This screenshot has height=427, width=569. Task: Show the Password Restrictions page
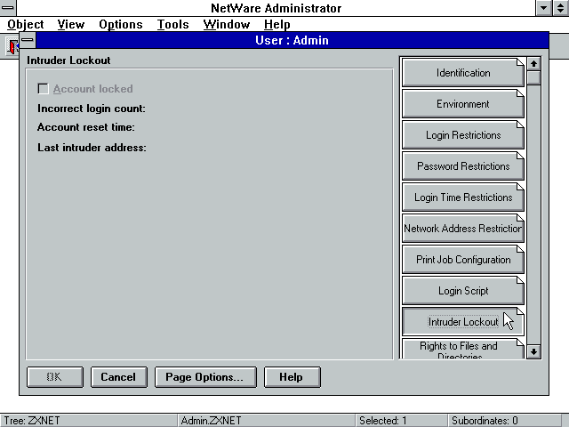tap(462, 166)
